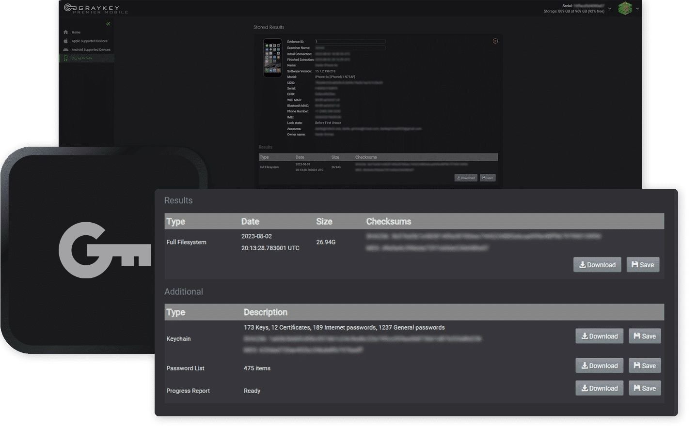Click the Evidence ID input field
Viewport: 697px width, 426px height.
pos(350,42)
